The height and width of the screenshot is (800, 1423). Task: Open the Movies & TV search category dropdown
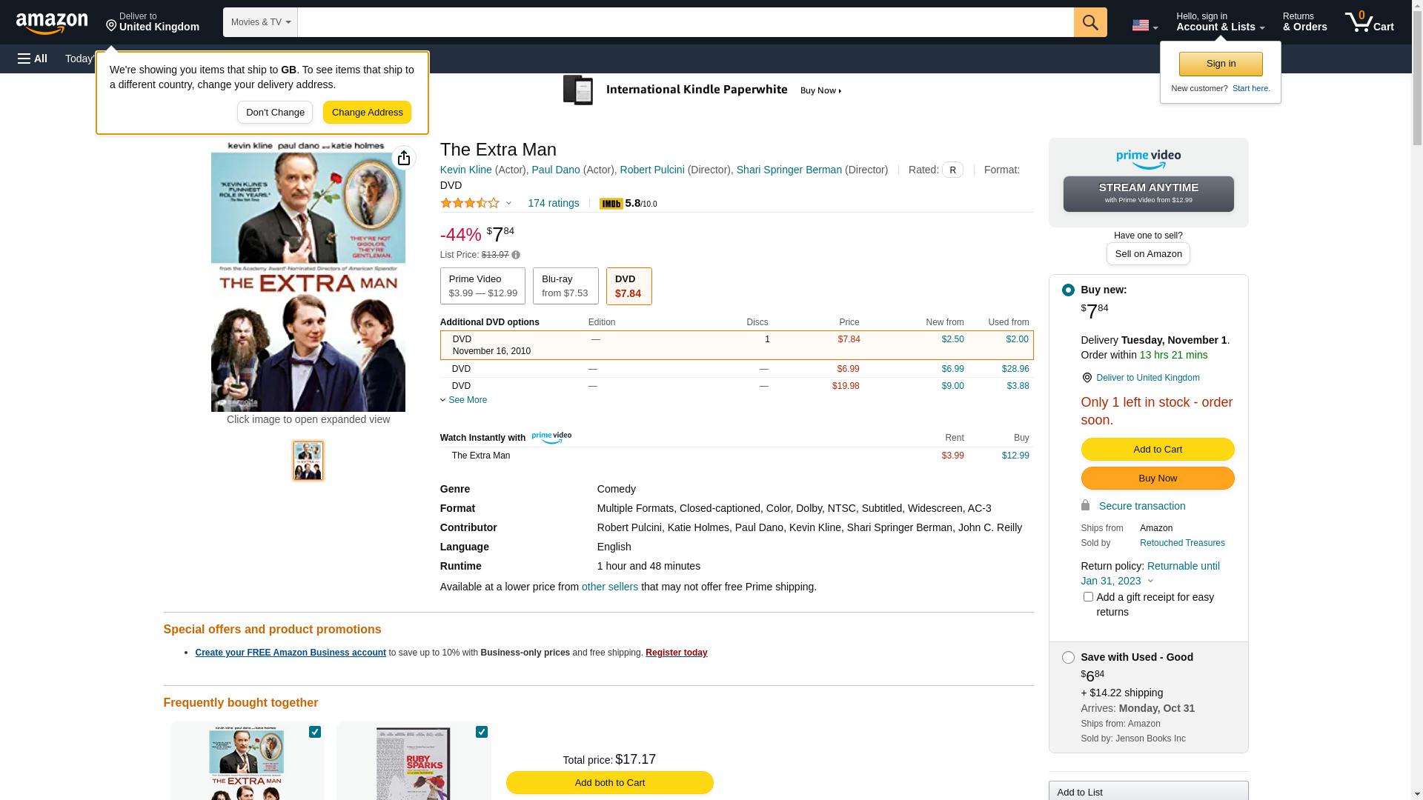coord(260,22)
